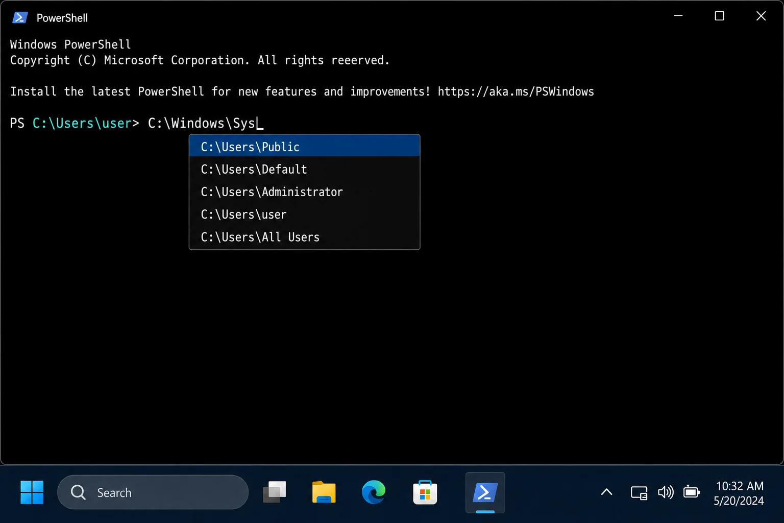Click the Windows PowerShell header line
Image resolution: width=784 pixels, height=523 pixels.
[x=70, y=44]
